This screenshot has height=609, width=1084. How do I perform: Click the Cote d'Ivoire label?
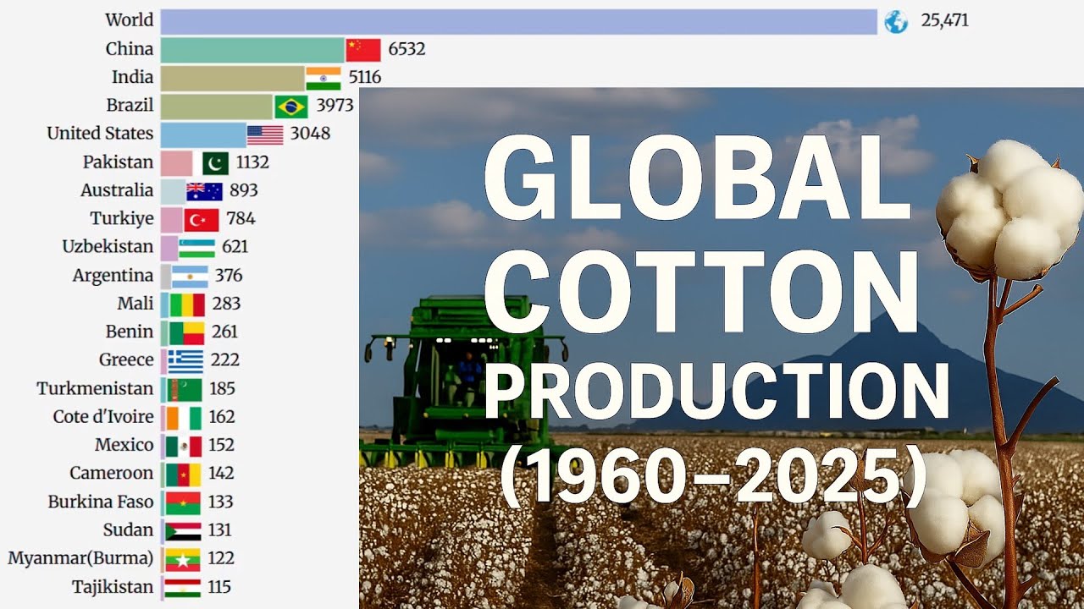103,417
